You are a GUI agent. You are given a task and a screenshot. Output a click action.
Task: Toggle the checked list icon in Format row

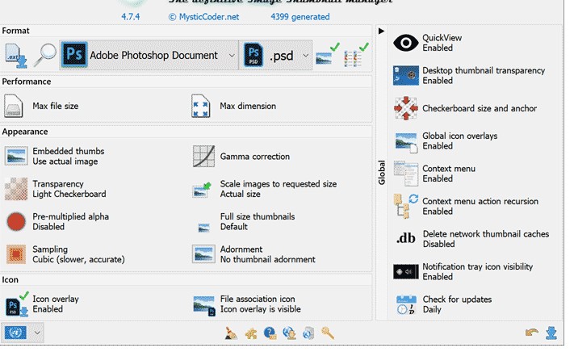355,55
